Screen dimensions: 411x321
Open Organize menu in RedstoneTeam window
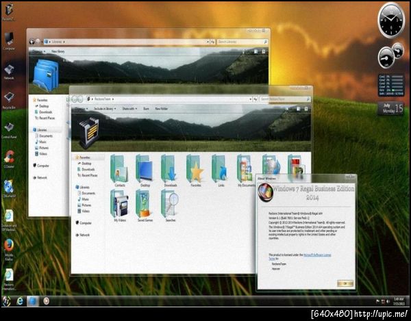82,108
